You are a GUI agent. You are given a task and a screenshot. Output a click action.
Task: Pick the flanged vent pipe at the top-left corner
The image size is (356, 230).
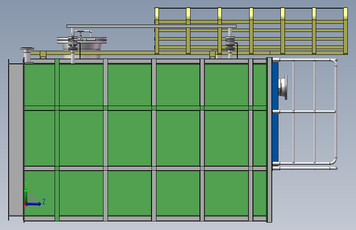click(x=27, y=55)
